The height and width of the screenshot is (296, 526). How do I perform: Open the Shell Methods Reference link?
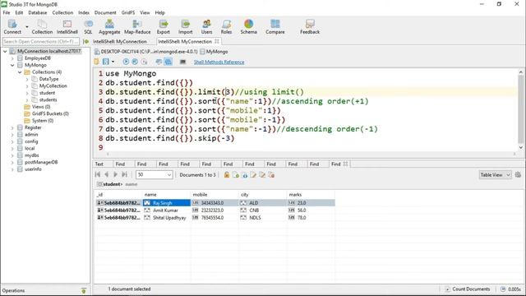219,62
